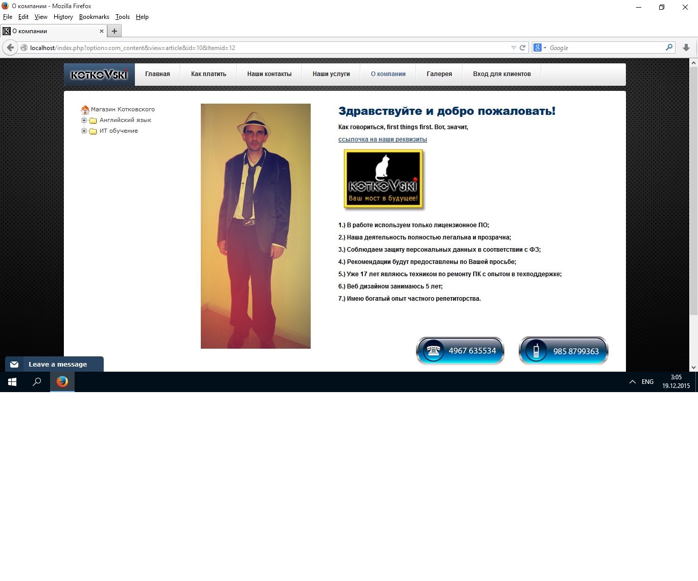Open 'Leave a message' chat widget
Viewport: 698px width, 581px height.
(54, 364)
